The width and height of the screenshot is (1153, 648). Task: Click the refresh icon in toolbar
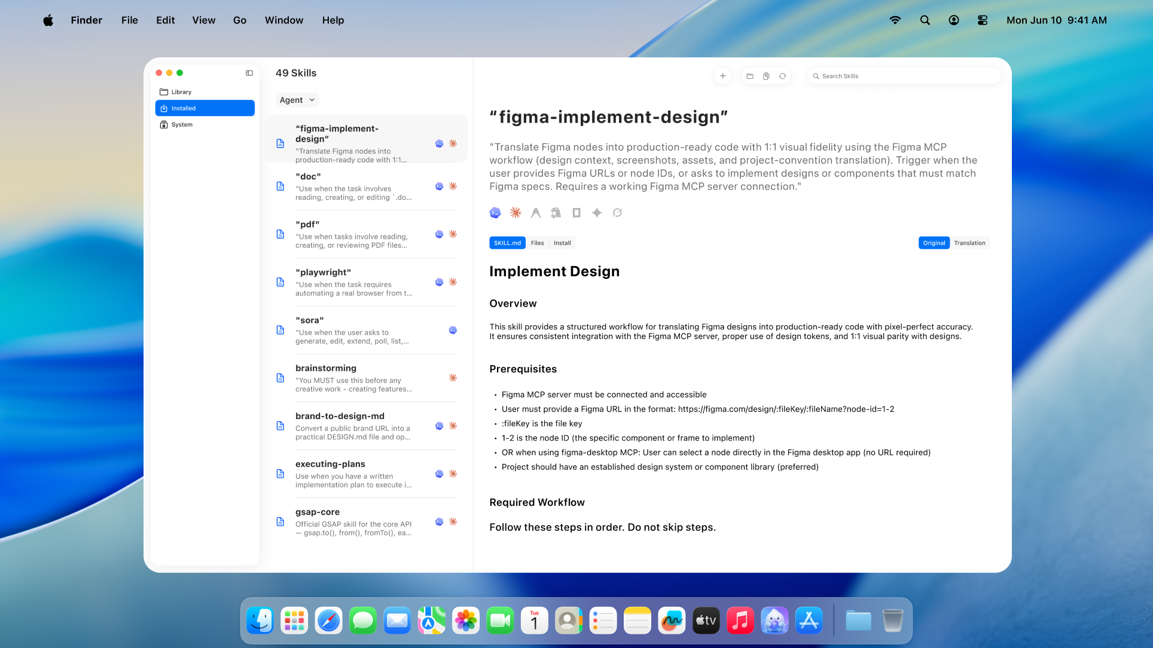(782, 76)
